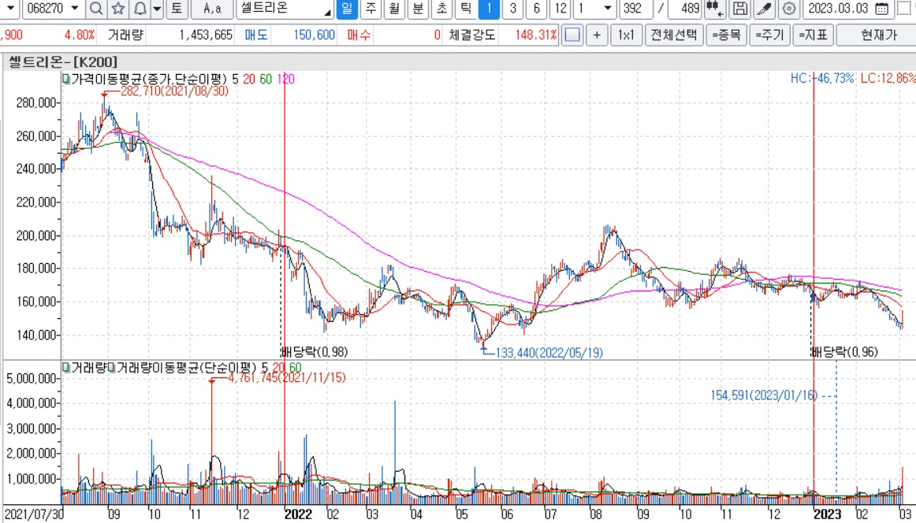This screenshot has width=916, height=523.
Task: Open the stock code 068270 dropdown
Action: 74,8
